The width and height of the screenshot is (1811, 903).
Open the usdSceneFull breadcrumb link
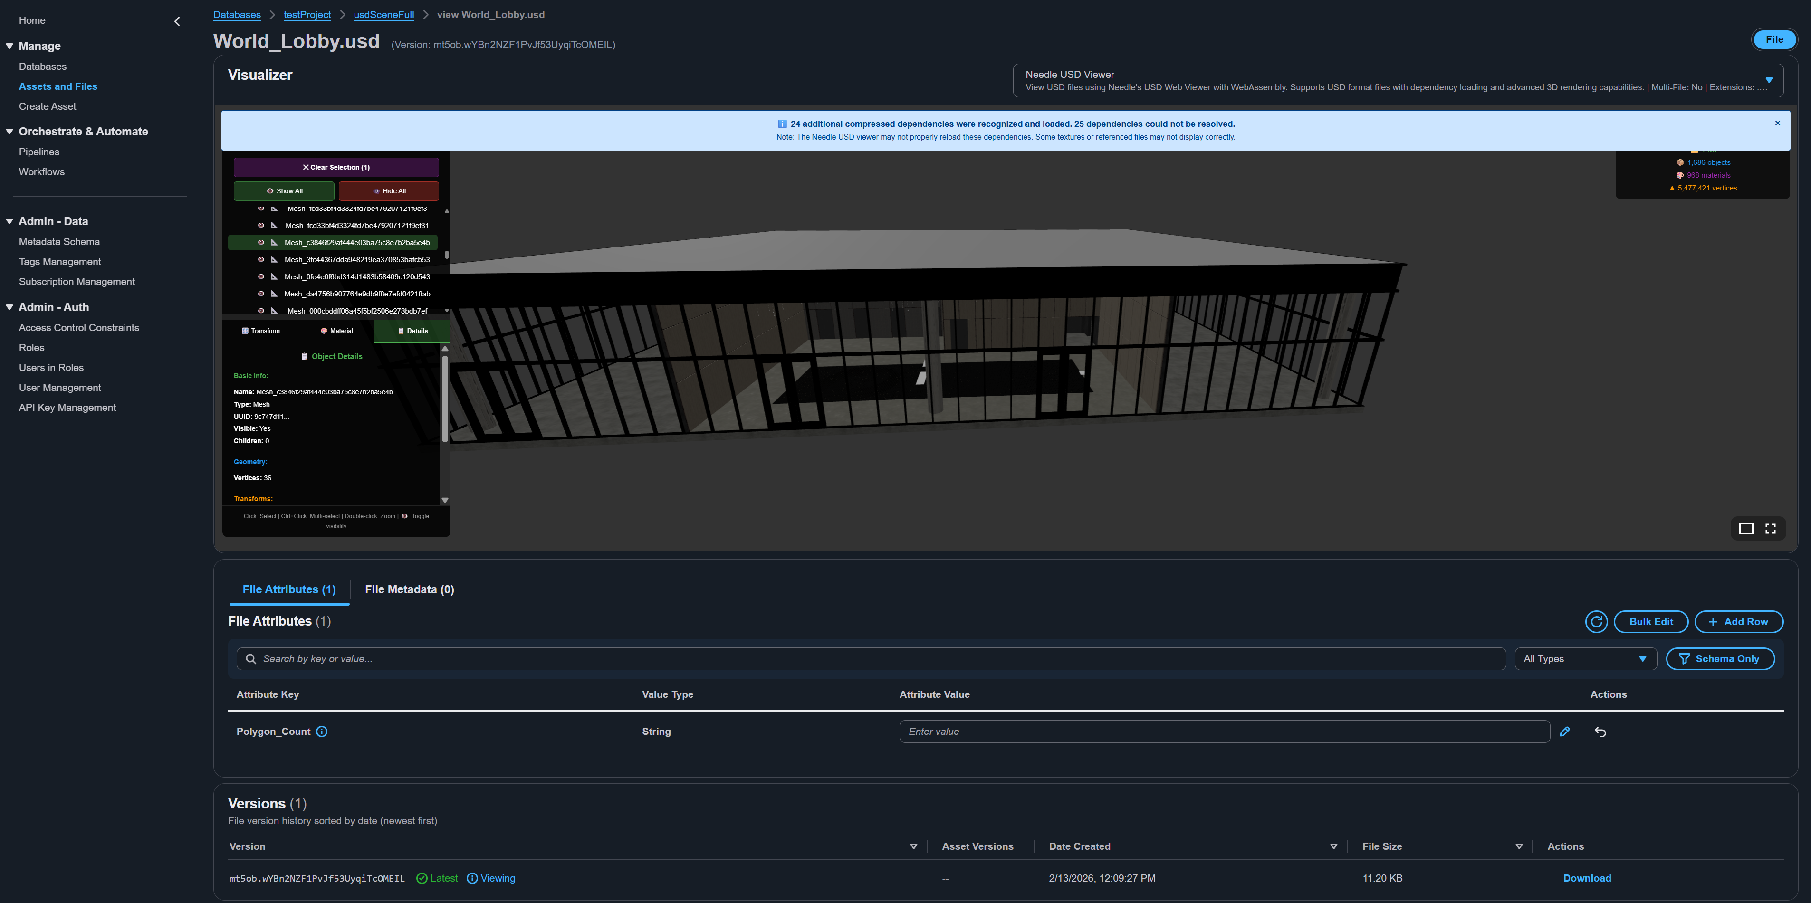tap(384, 15)
